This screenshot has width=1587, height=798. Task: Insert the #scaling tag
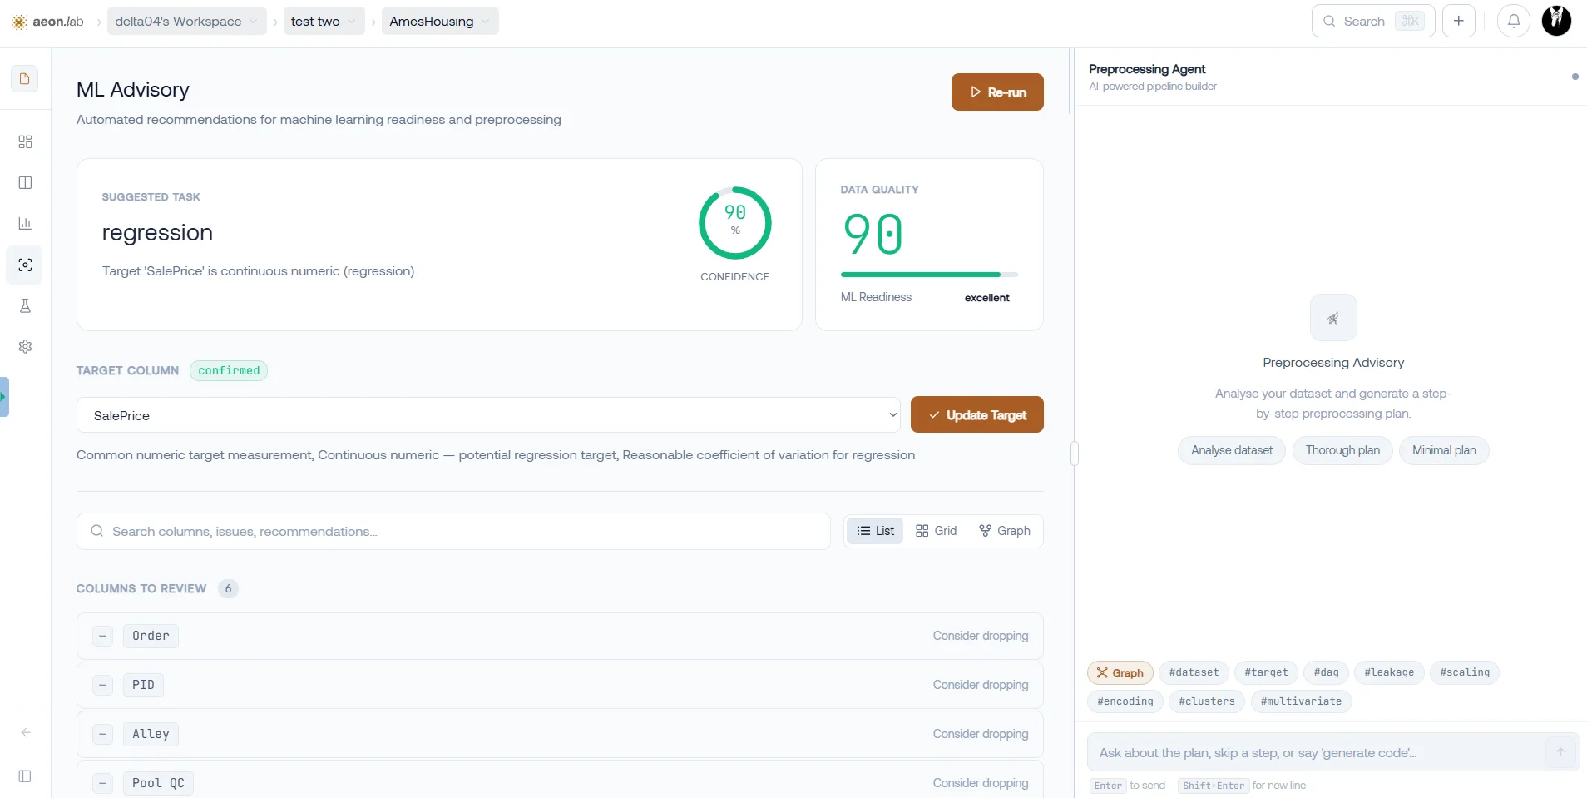[1464, 672]
